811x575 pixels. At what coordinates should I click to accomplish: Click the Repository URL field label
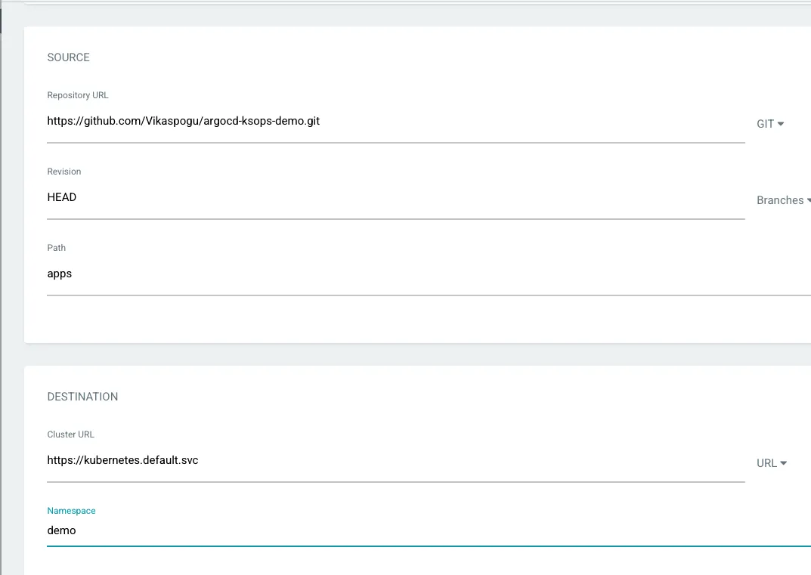78,95
